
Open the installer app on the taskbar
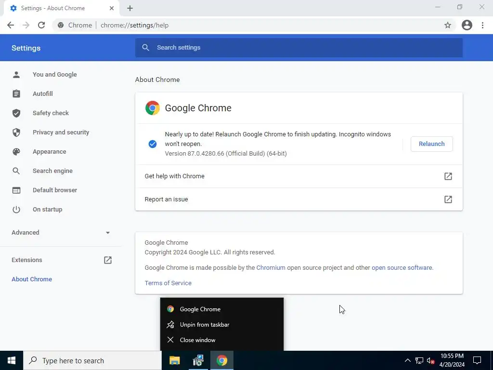[198, 360]
